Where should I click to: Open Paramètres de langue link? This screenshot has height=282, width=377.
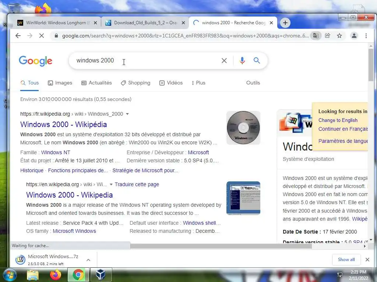(x=343, y=141)
